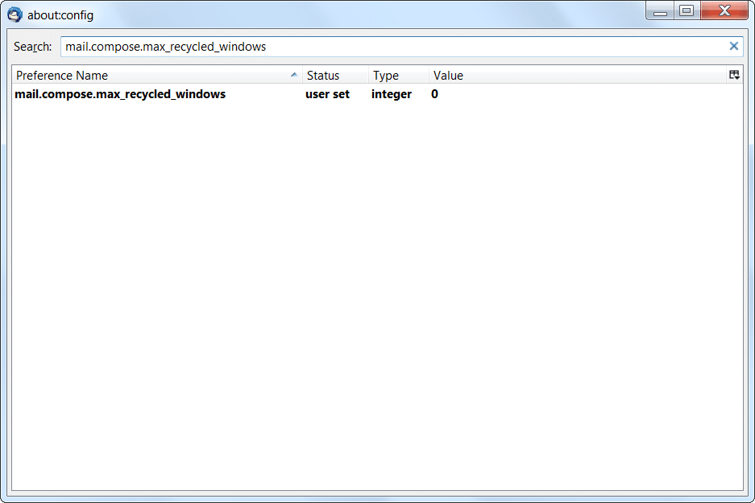This screenshot has height=503, width=755.
Task: Close the about:config window
Action: [x=724, y=11]
